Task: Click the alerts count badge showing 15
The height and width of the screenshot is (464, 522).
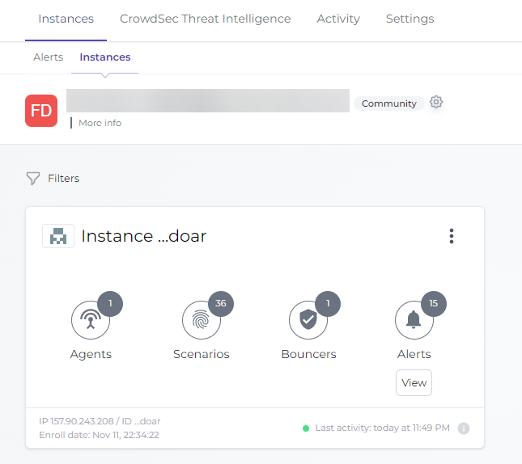Action: pyautogui.click(x=434, y=304)
